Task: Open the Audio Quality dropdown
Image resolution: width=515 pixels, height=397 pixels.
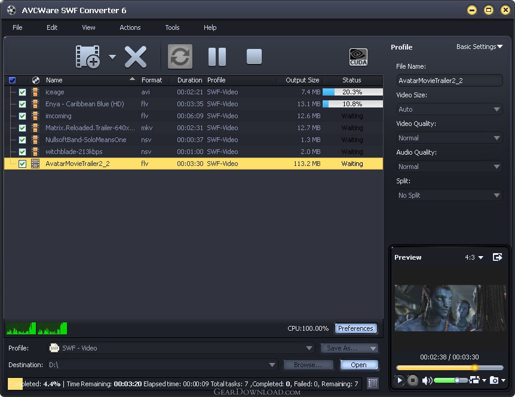Action: 449,167
